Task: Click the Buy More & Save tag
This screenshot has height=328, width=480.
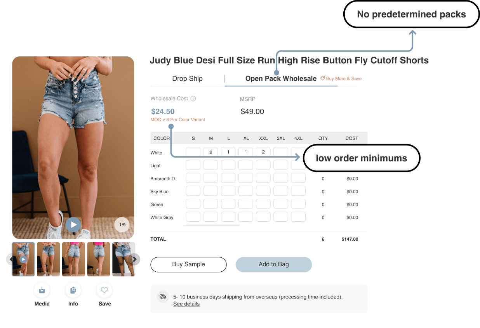Action: pos(341,78)
